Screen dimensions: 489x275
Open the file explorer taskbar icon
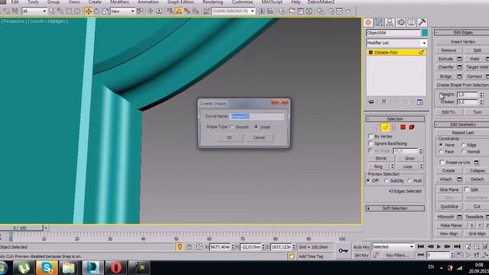click(69, 267)
